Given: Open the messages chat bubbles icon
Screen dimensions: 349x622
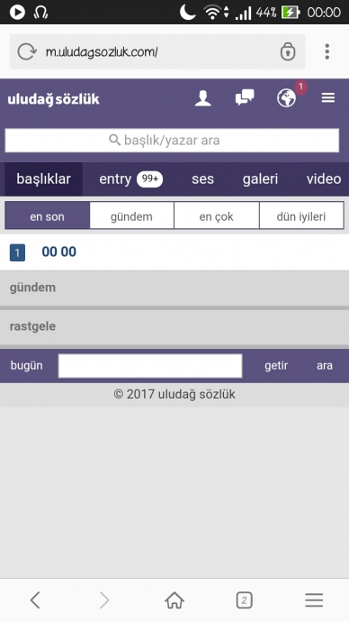Looking at the screenshot, I should [245, 97].
